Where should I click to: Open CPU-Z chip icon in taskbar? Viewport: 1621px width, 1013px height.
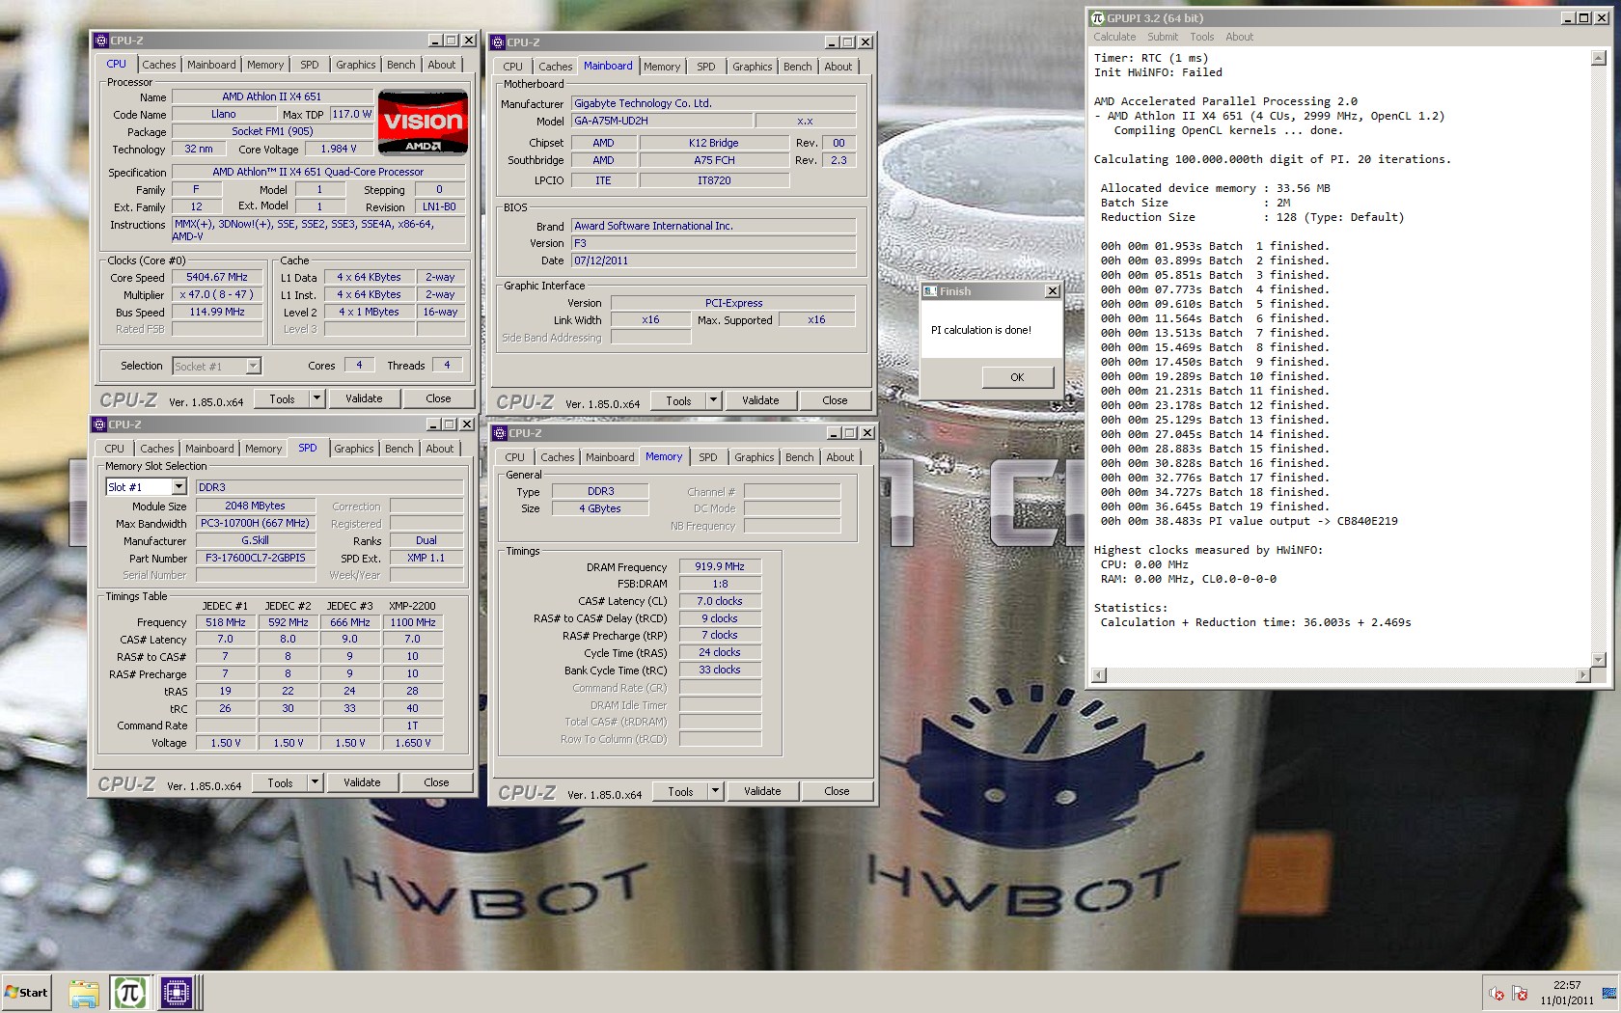tap(176, 992)
